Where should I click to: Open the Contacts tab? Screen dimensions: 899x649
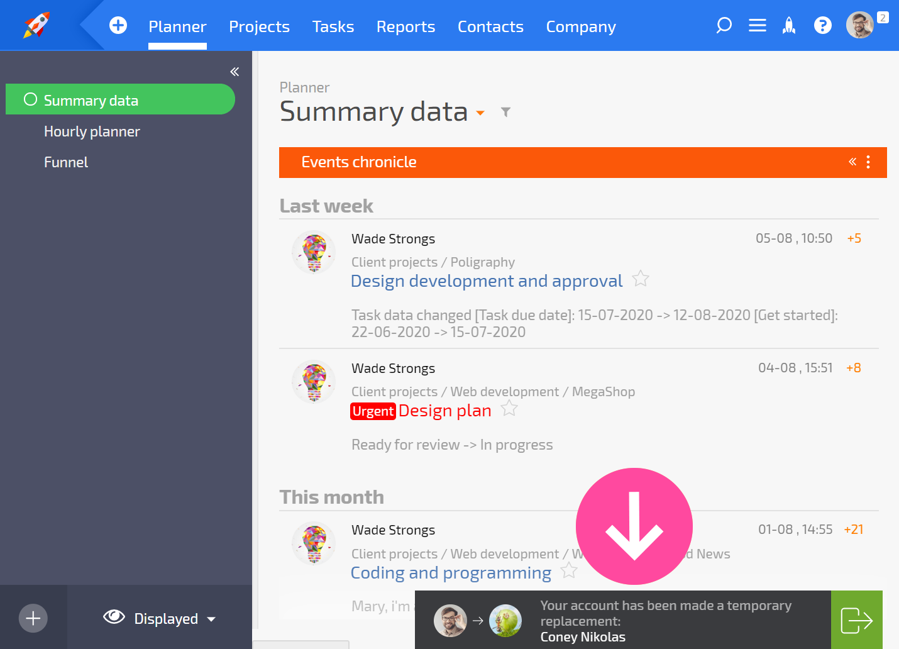490,26
